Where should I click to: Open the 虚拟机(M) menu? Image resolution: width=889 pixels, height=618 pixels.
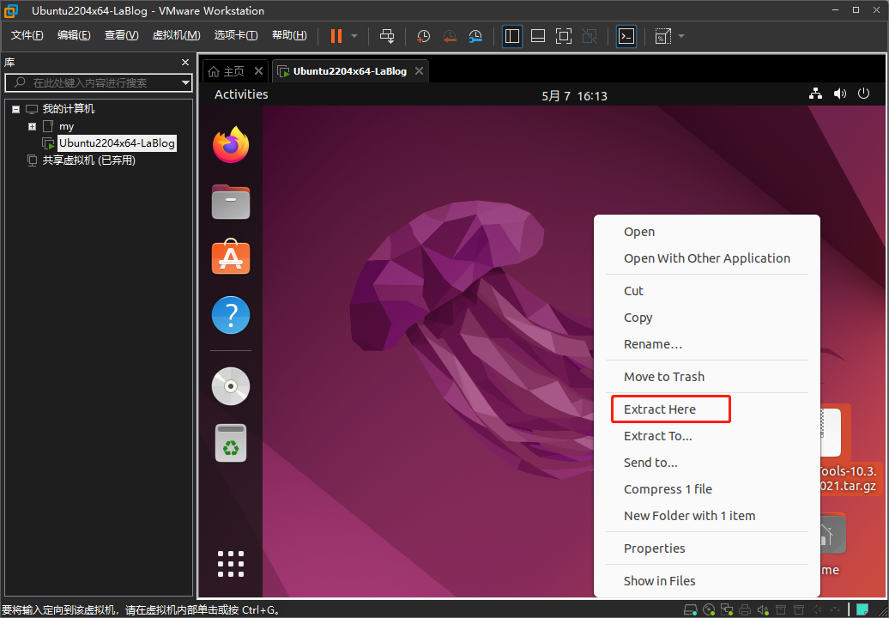click(x=176, y=35)
